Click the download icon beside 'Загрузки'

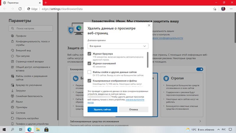click(12, 91)
